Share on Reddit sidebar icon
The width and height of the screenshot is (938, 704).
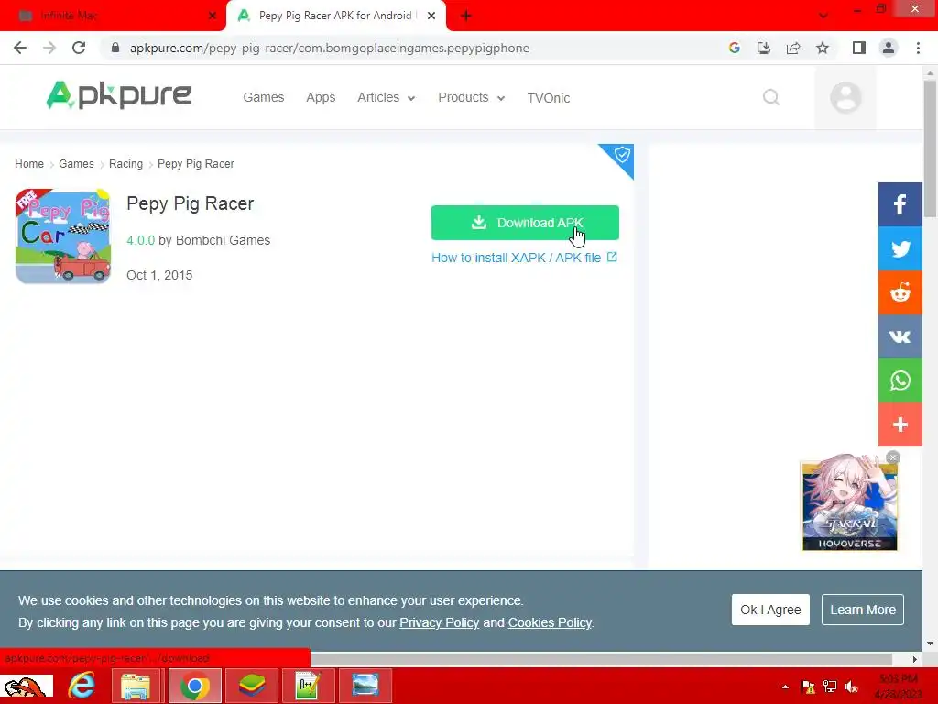tap(900, 292)
